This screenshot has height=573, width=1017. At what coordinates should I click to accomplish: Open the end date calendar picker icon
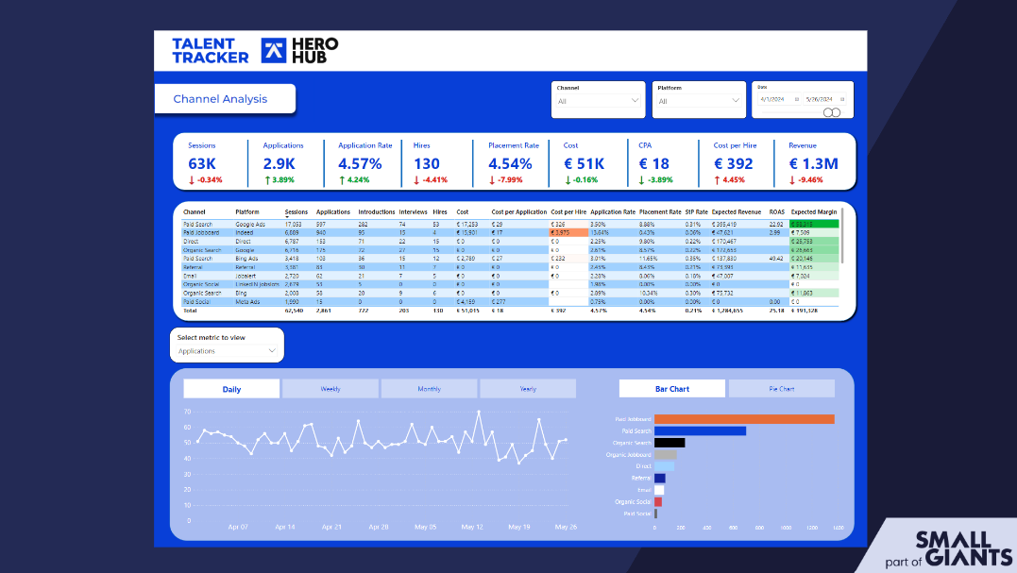point(842,99)
